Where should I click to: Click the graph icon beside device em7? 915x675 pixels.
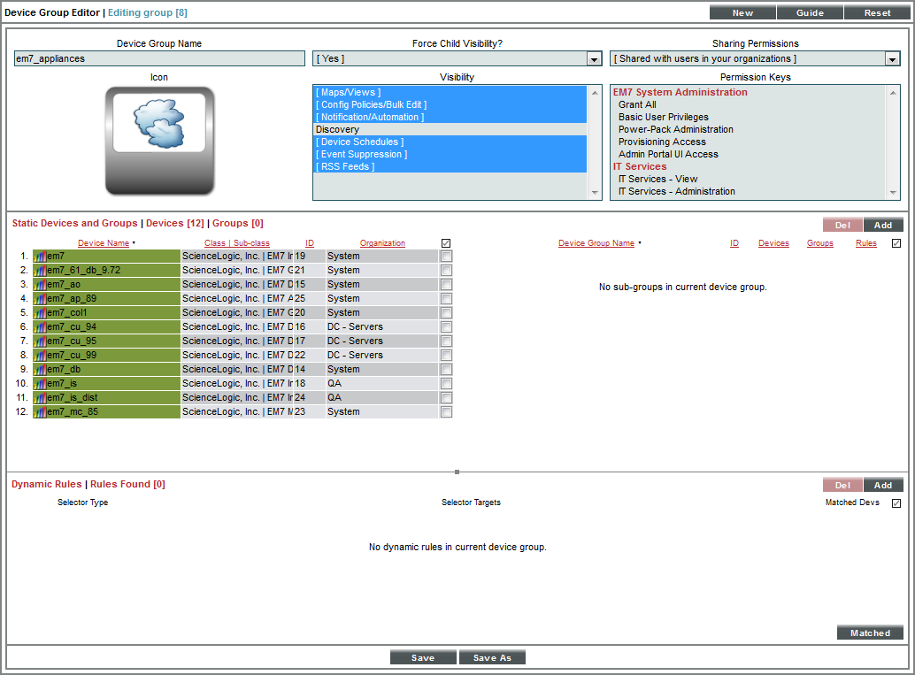point(40,256)
